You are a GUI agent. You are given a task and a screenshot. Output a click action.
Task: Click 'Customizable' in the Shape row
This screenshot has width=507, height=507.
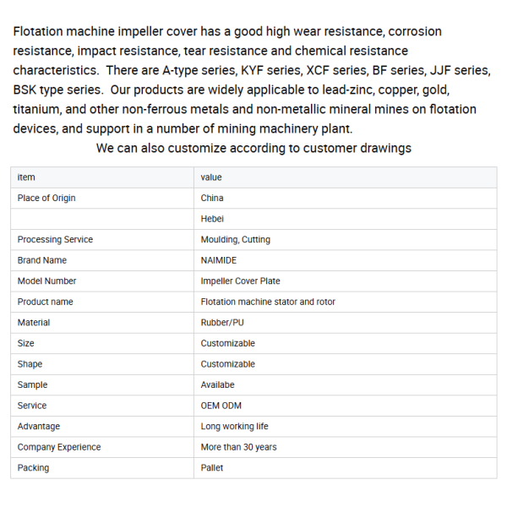227,364
